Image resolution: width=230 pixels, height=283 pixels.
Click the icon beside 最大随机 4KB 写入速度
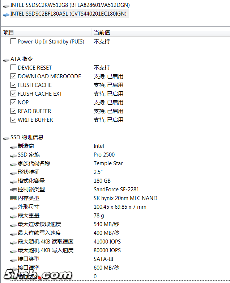[13, 251]
